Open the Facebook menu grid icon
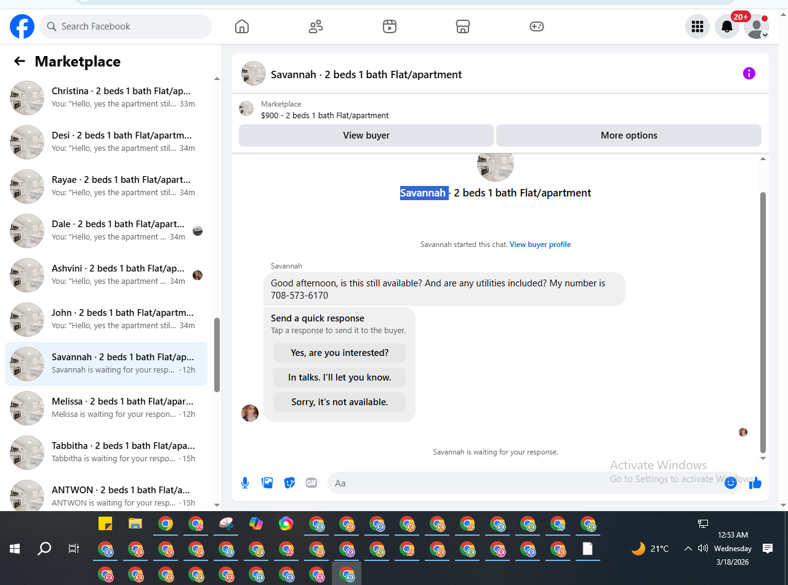788x585 pixels. 698,26
